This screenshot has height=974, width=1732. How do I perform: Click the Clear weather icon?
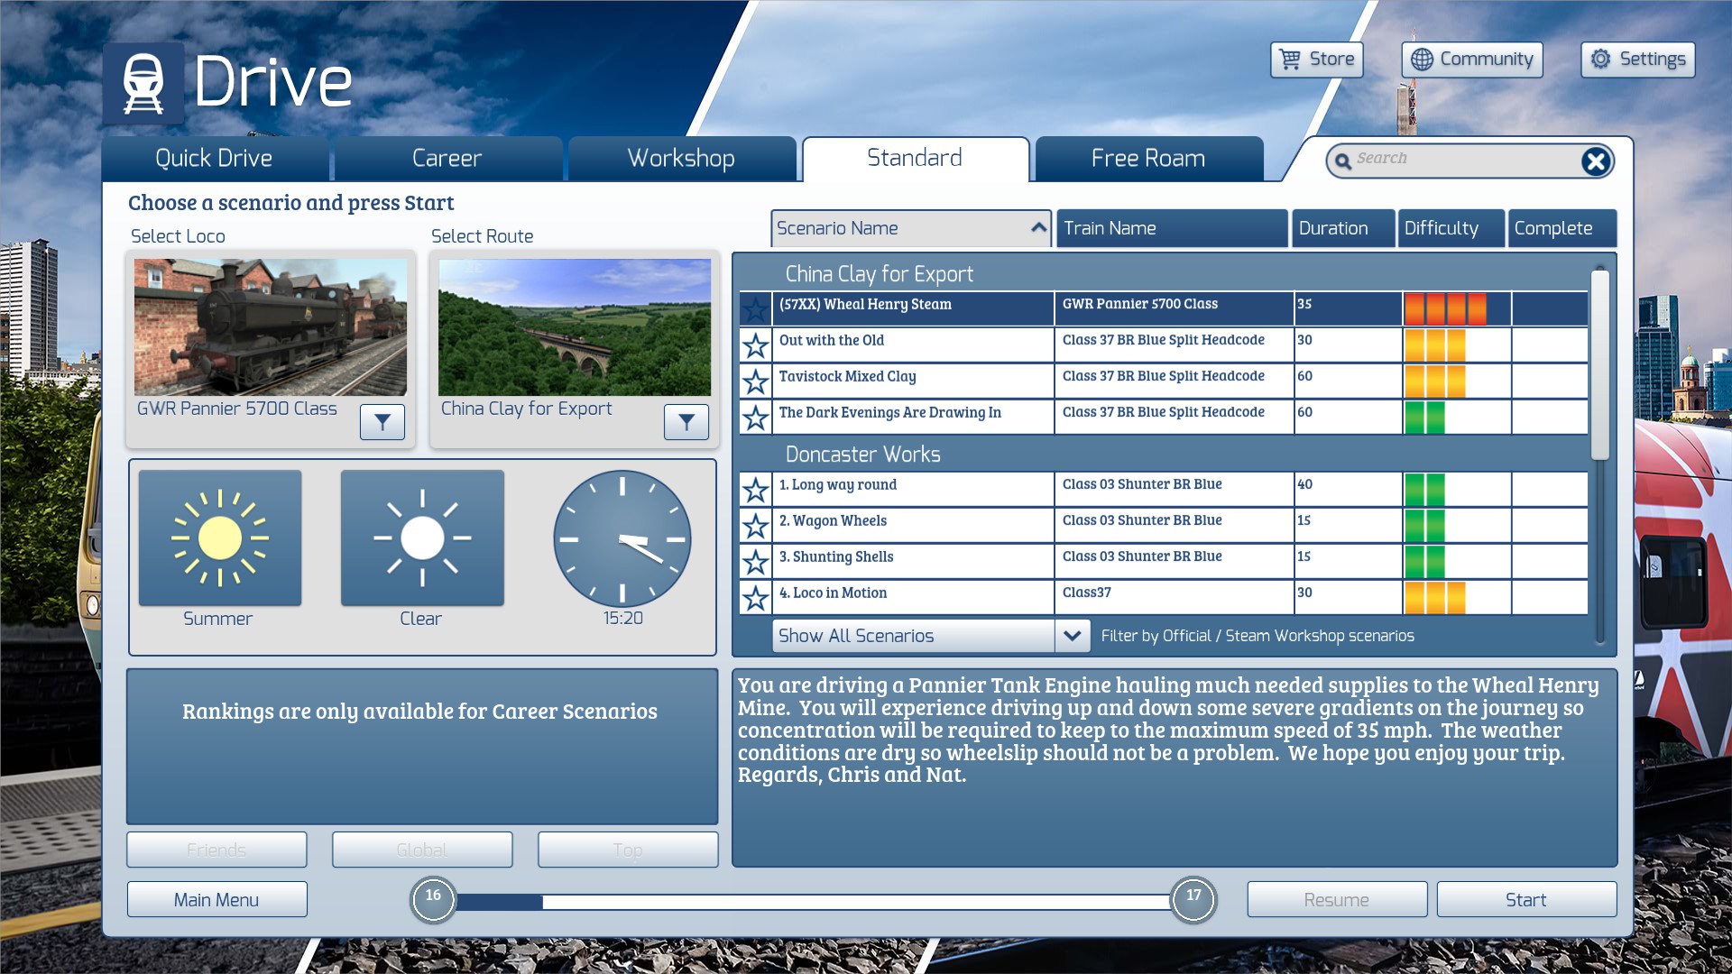point(422,538)
